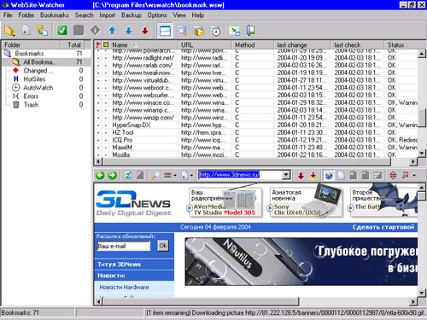This screenshot has width=427, height=320.
Task: Open dropdown arrow after the red diagonal arrow
Action: click(413, 175)
